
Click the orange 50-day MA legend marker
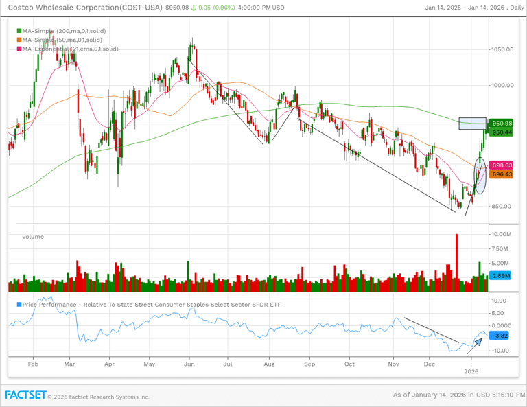coord(19,40)
